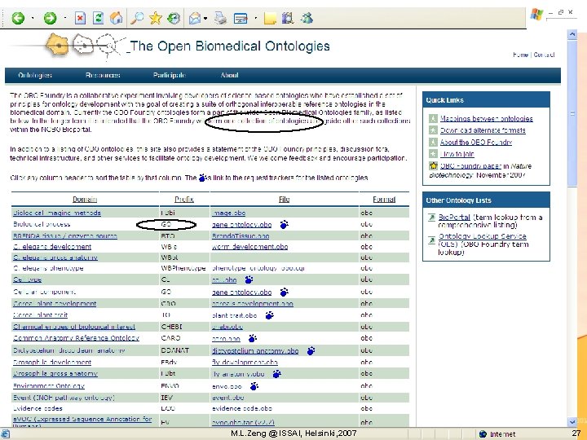Open tracker paw icon for Biological process row
587x440 pixels.
[285, 225]
